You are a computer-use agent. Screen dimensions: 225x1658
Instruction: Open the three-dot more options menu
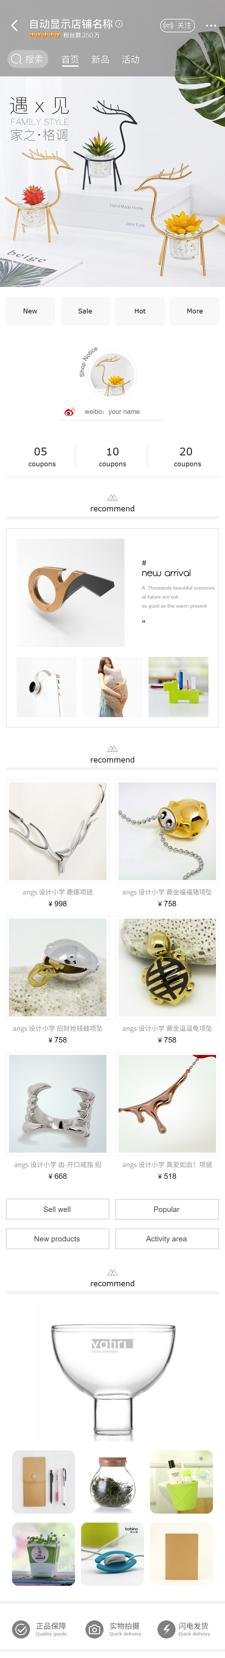(211, 26)
